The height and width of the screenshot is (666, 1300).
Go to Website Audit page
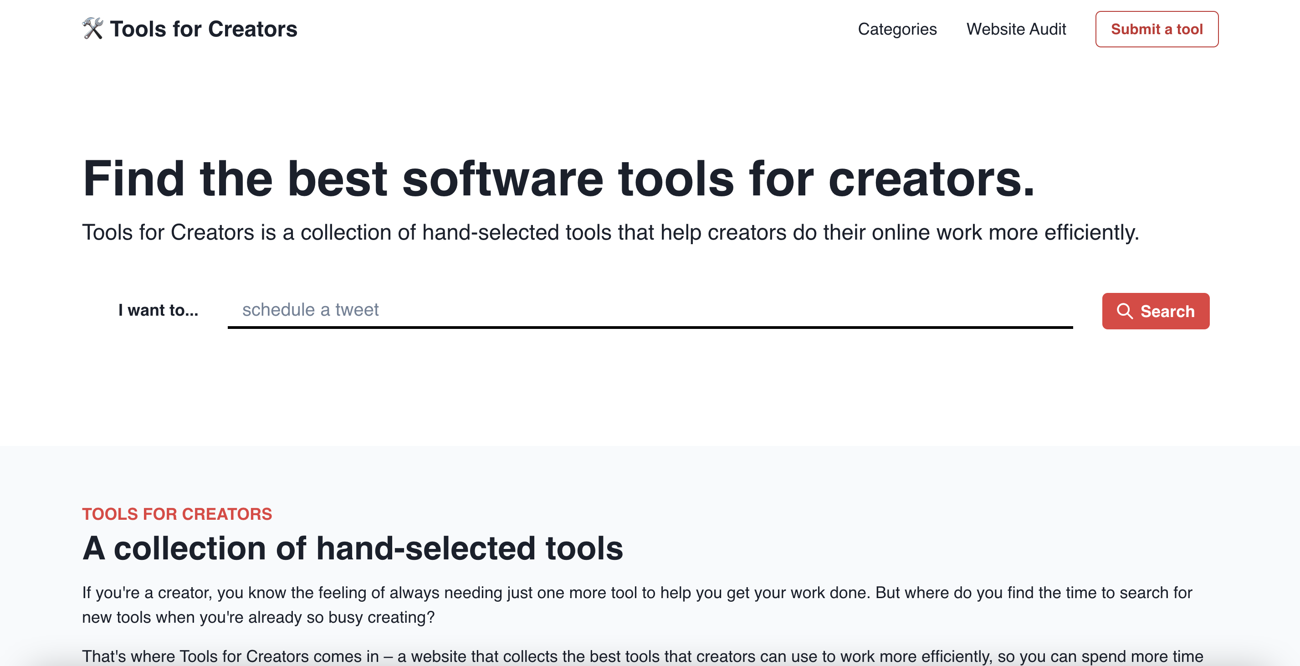pos(1016,29)
